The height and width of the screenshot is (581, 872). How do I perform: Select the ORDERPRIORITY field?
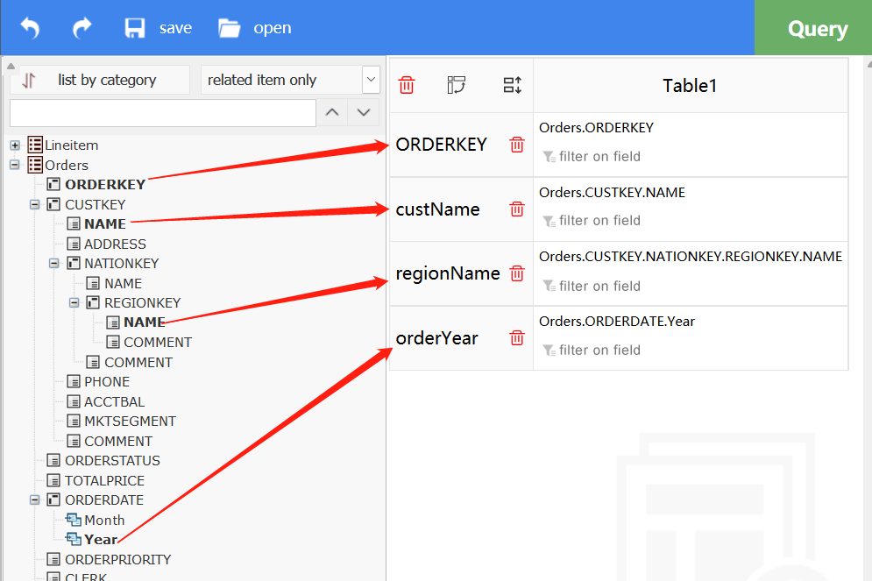118,559
